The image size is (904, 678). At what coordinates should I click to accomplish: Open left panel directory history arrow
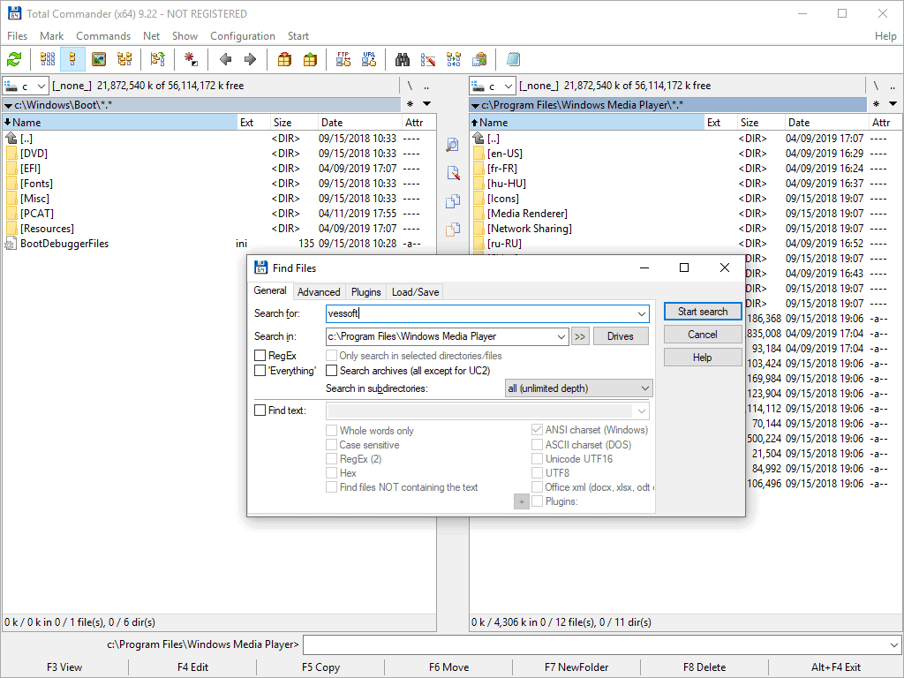point(427,104)
